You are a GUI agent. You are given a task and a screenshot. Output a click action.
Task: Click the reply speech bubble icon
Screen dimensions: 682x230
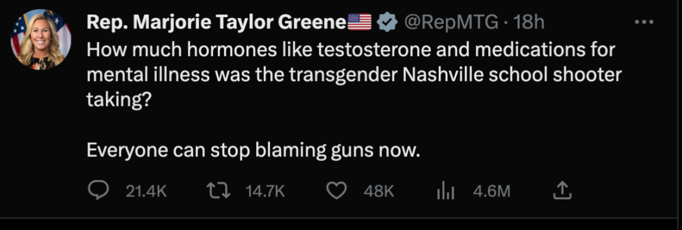click(99, 190)
